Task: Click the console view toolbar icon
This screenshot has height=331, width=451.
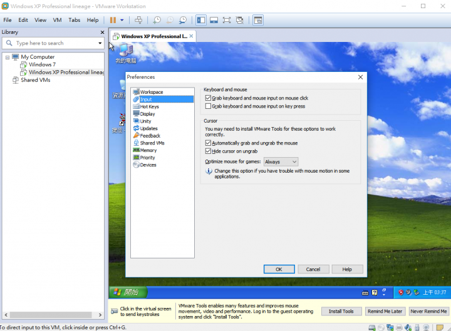Action: (x=258, y=20)
